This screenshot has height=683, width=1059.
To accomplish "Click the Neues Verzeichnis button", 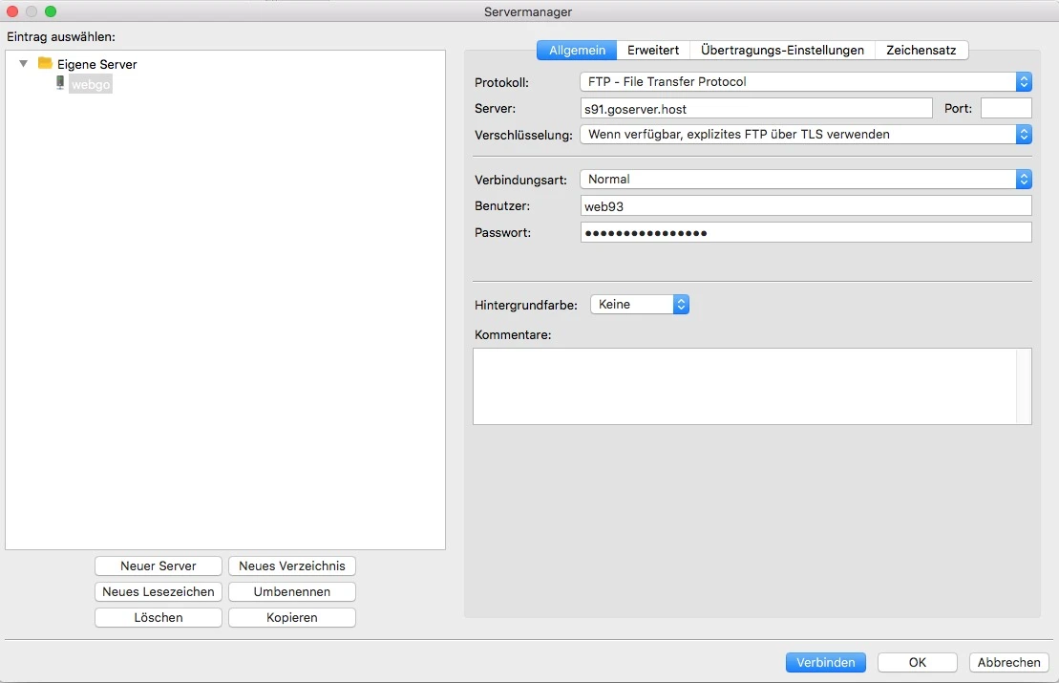I will [291, 566].
